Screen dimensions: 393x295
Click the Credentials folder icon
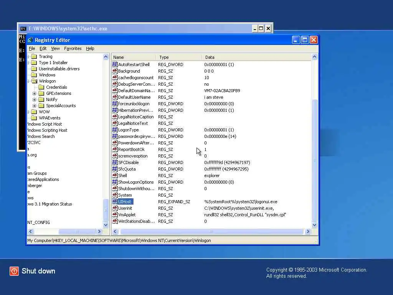pyautogui.click(x=41, y=87)
